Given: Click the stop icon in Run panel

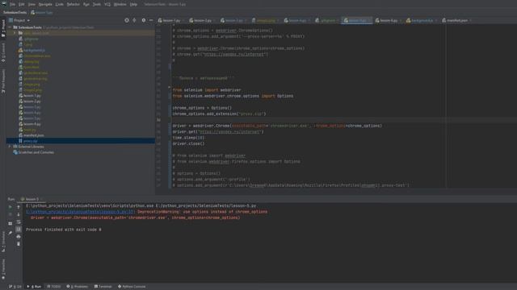Looking at the screenshot, I should click(x=11, y=214).
